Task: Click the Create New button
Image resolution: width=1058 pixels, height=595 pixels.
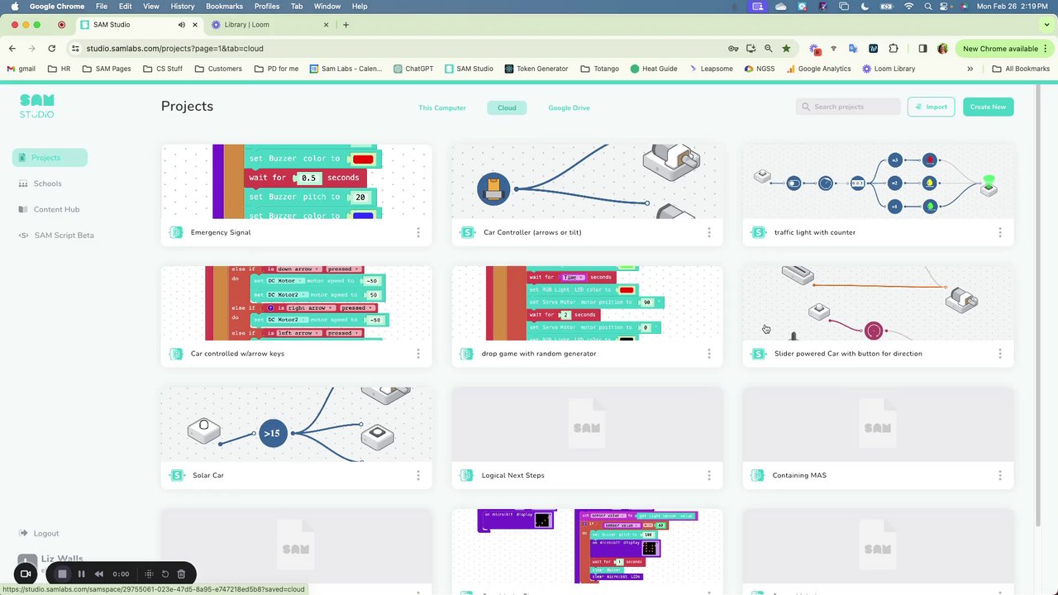Action: [988, 107]
